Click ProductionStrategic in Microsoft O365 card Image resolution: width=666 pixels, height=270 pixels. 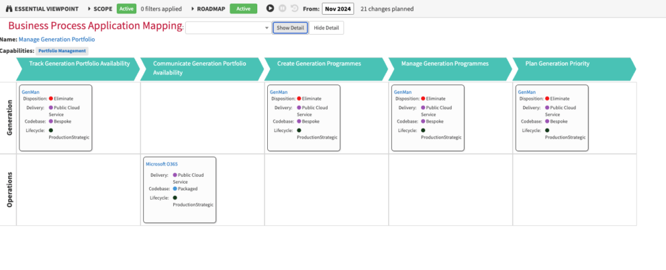coord(193,205)
